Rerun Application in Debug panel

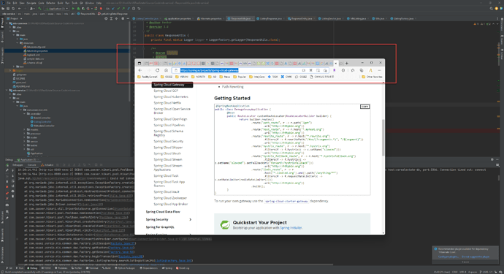coord(7,165)
